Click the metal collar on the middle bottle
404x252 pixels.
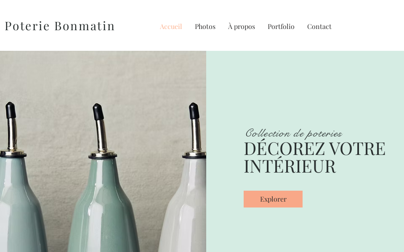tap(103, 154)
